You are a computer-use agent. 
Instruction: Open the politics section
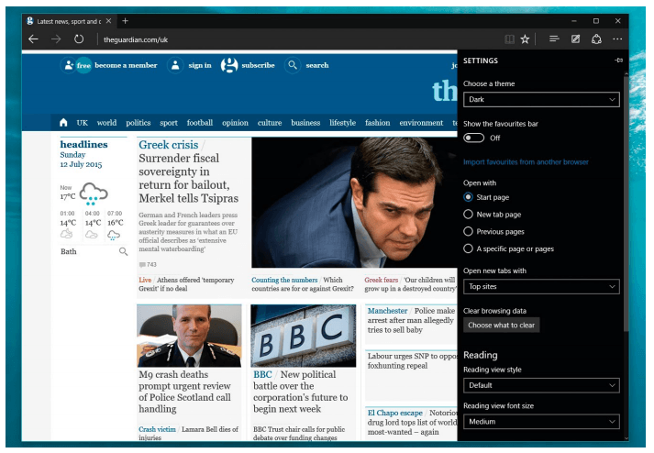coord(139,123)
